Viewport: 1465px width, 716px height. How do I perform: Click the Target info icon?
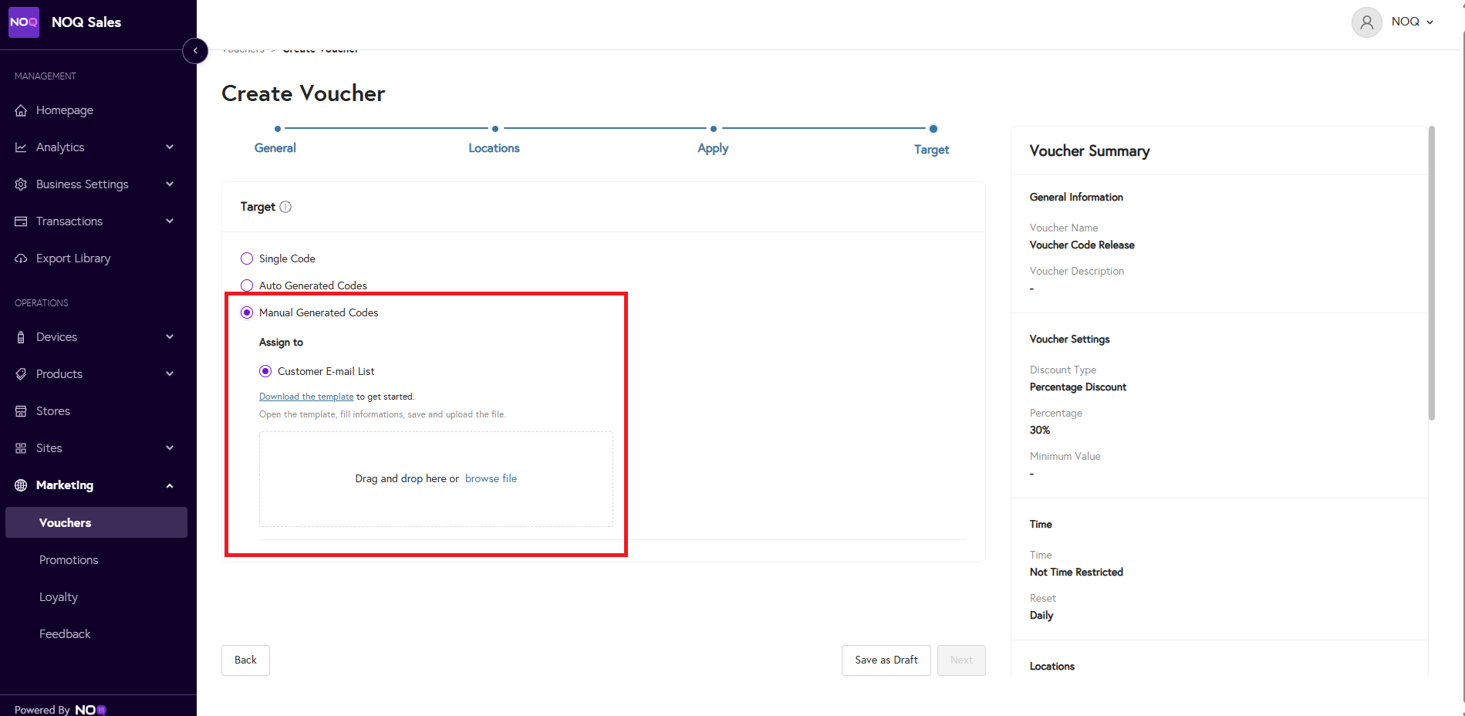coord(285,207)
